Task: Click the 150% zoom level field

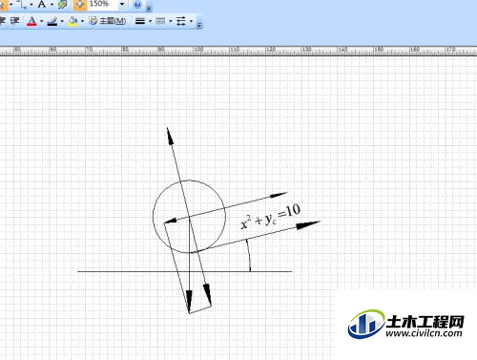Action: click(x=102, y=4)
